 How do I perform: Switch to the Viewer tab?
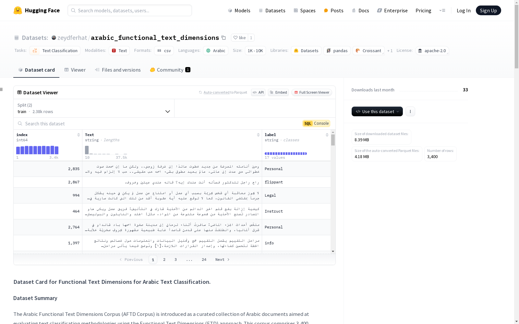coord(75,70)
